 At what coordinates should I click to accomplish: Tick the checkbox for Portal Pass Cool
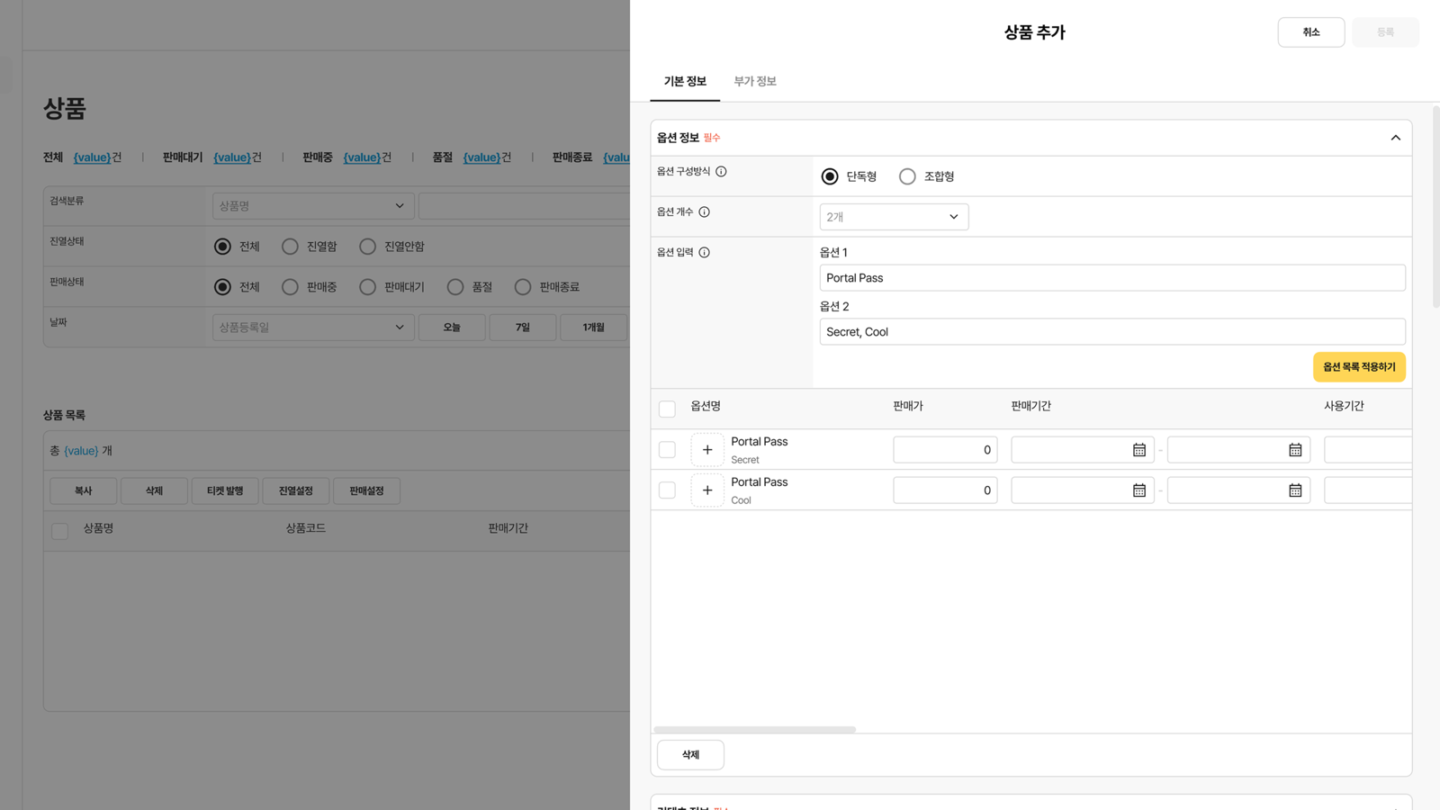(x=667, y=490)
